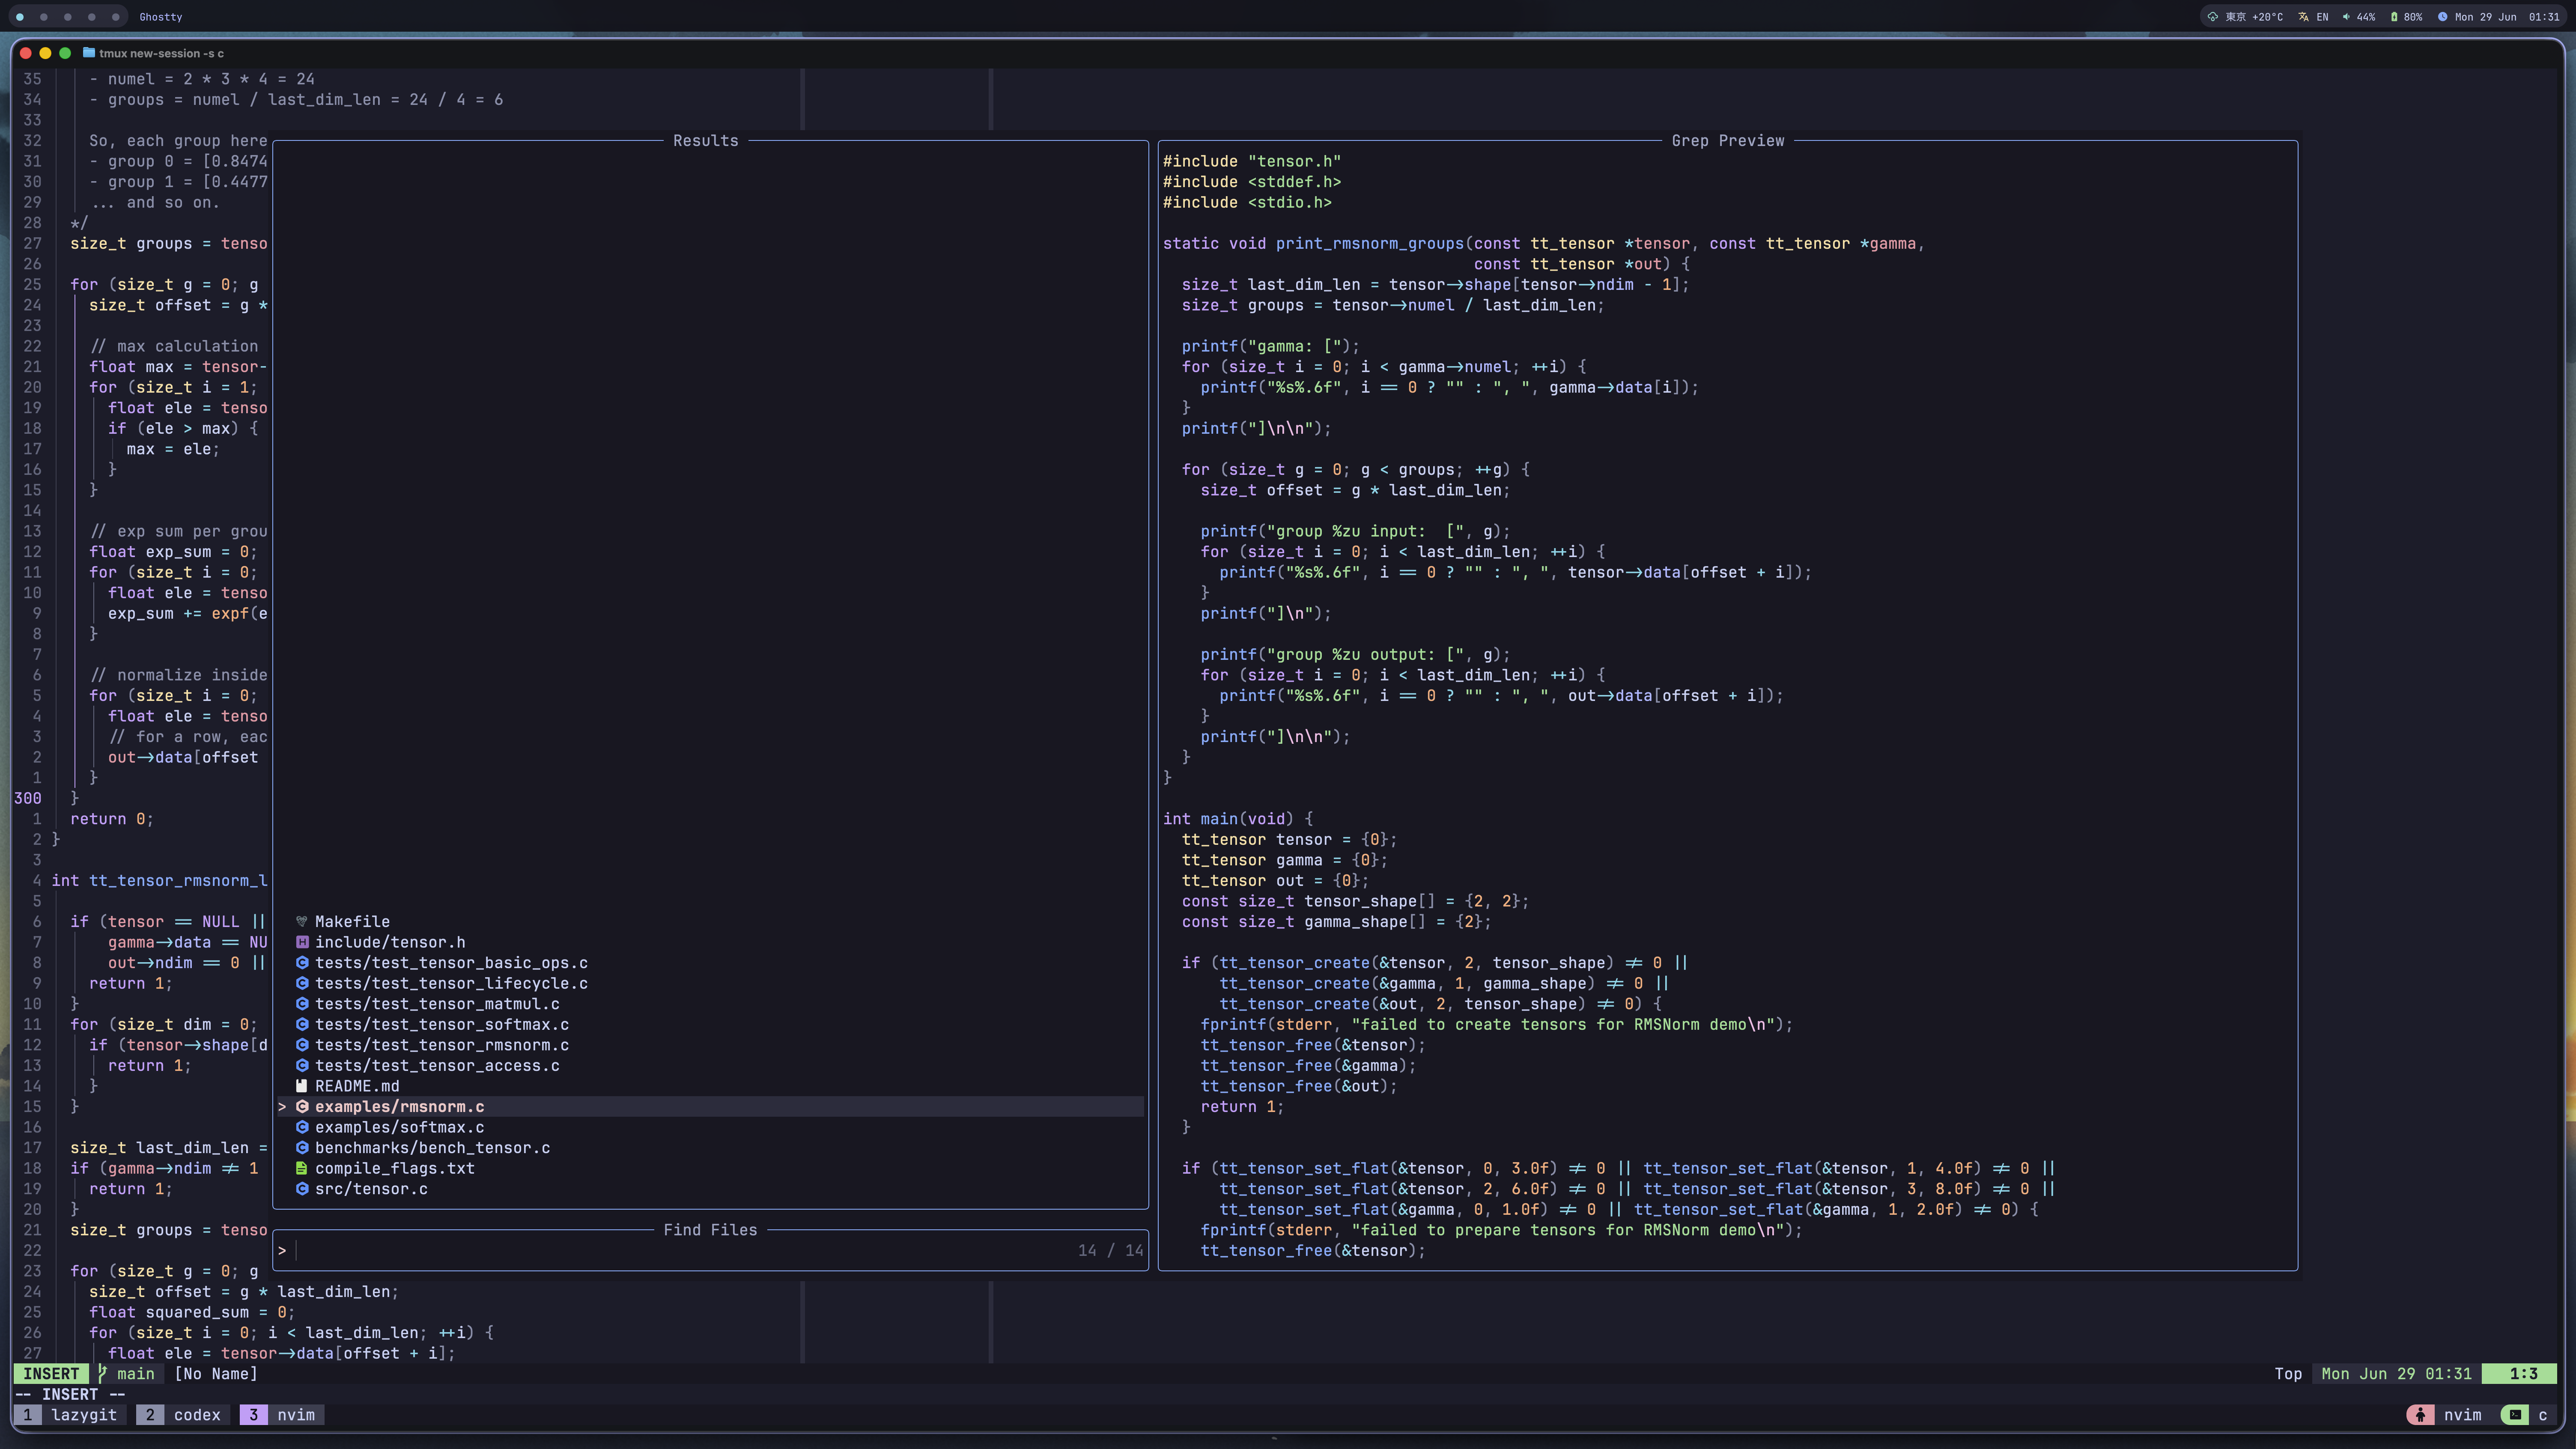Click the text-file icon beside compile_flags.txt
This screenshot has height=1449, width=2576.
[x=301, y=1168]
